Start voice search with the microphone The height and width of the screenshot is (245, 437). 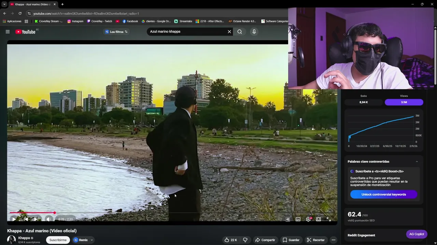tap(254, 32)
